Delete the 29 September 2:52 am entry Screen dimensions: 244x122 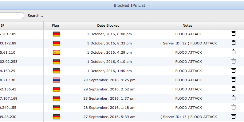tap(234, 89)
